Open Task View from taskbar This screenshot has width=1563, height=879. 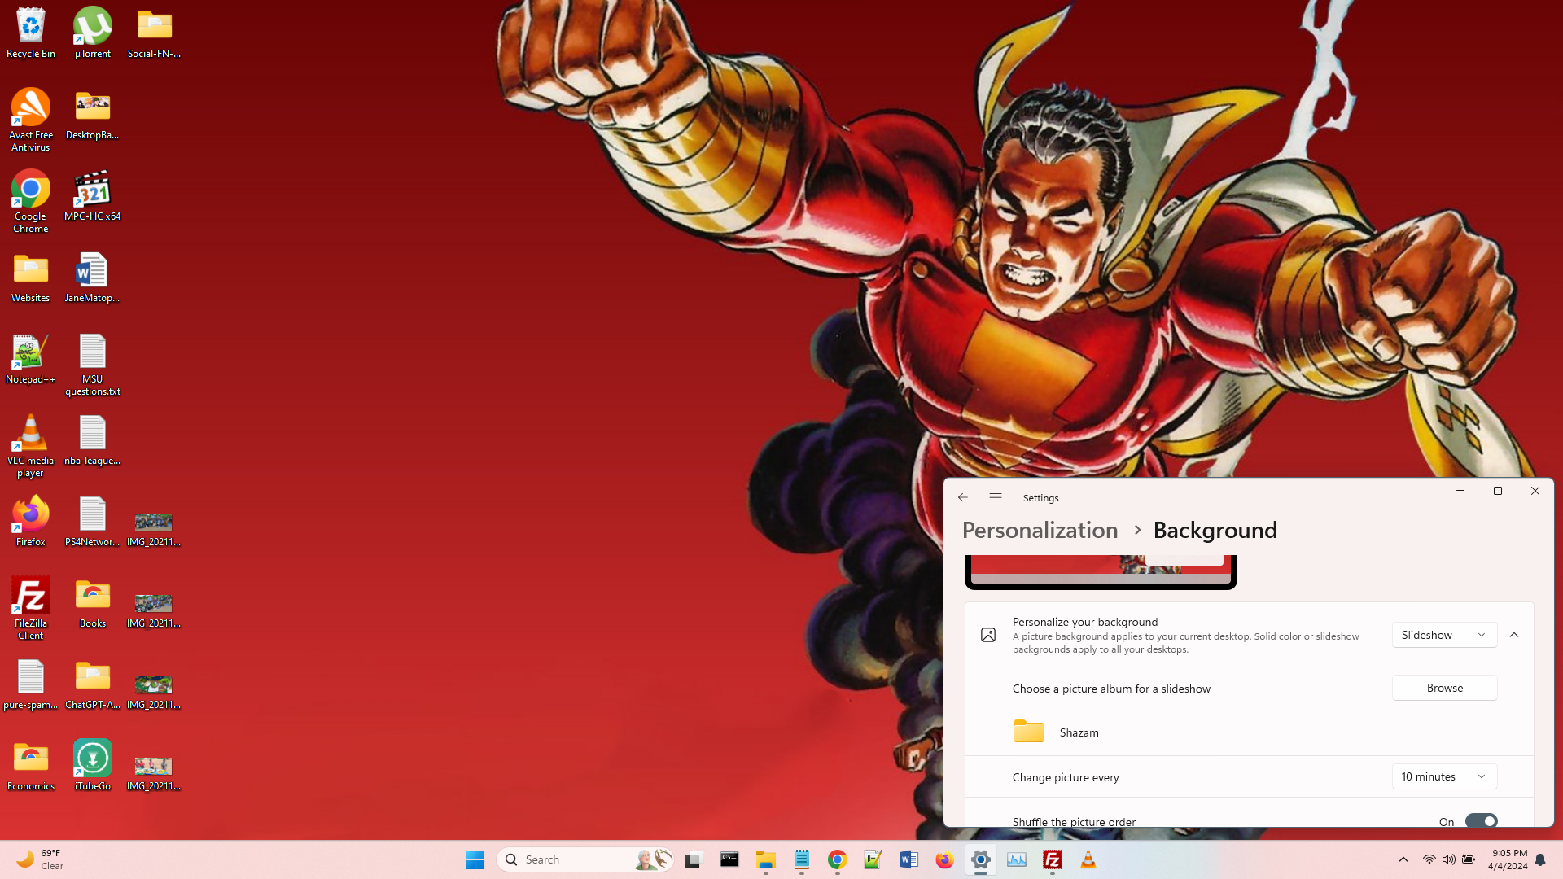[693, 859]
